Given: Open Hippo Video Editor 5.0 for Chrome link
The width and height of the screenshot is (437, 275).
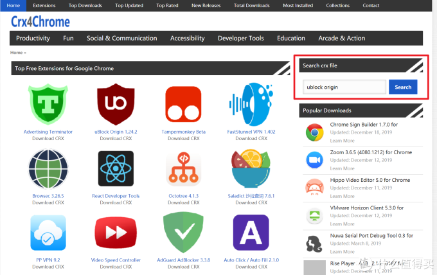Looking at the screenshot, I should pos(370,180).
